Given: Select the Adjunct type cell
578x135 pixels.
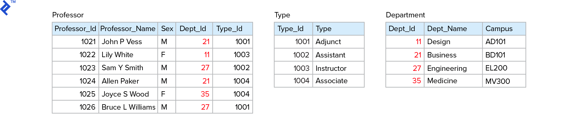Looking at the screenshot, I should 328,42.
